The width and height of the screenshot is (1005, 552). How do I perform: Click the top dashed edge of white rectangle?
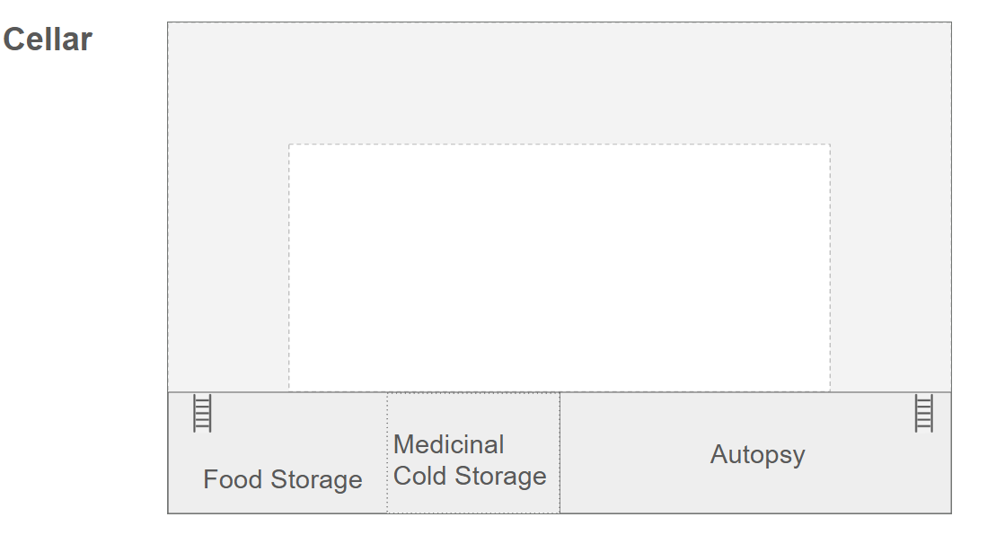click(559, 145)
